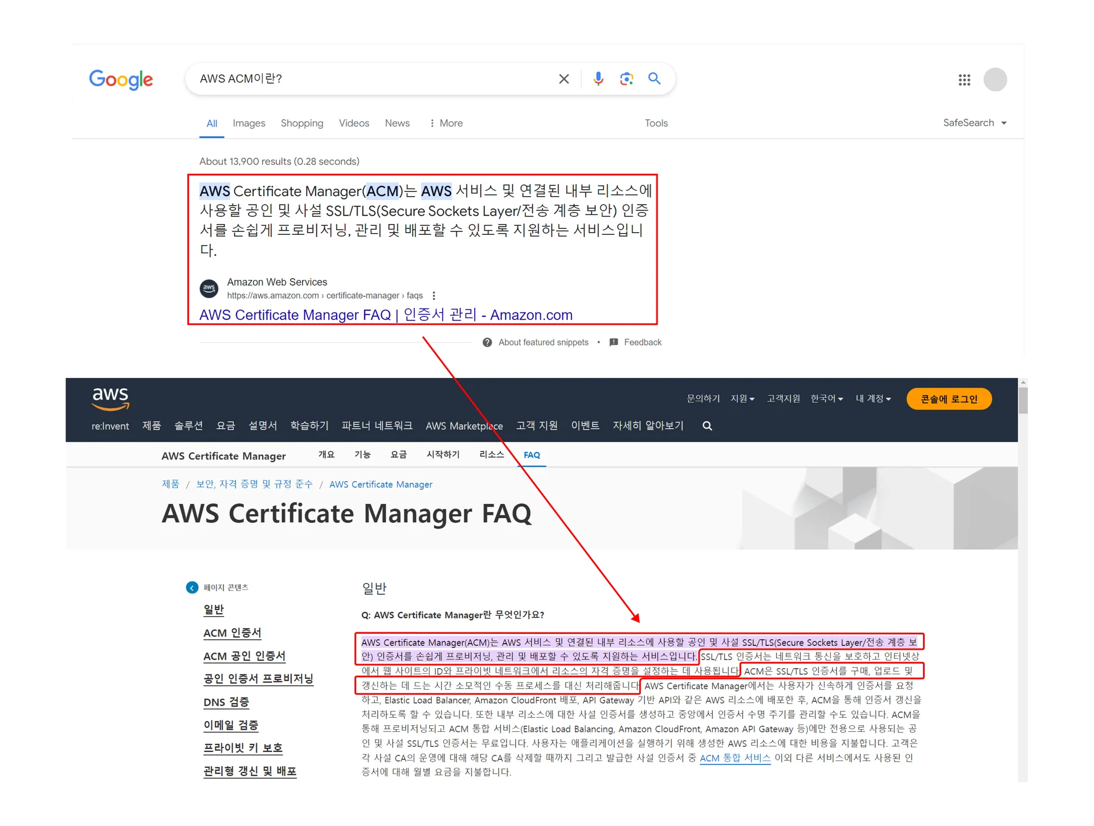
Task: Open the Google apps grid icon
Action: 964,80
